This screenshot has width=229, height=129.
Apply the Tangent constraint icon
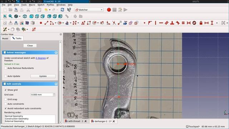tap(177, 23)
